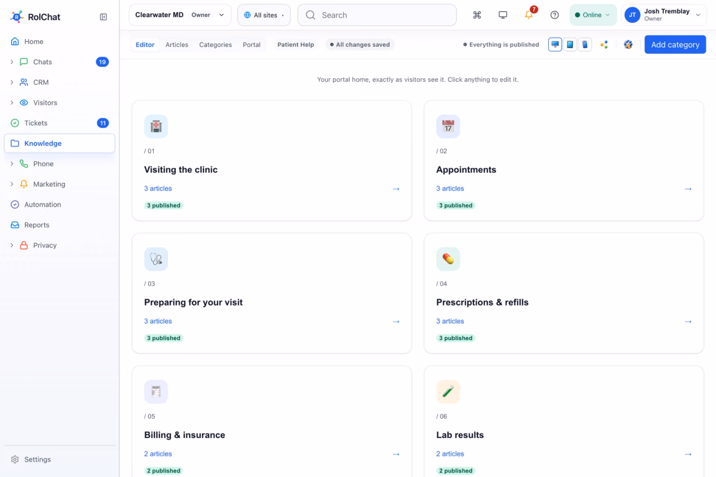Open the 3 articles link under Visiting the clinic
This screenshot has width=716, height=477.
click(x=158, y=188)
